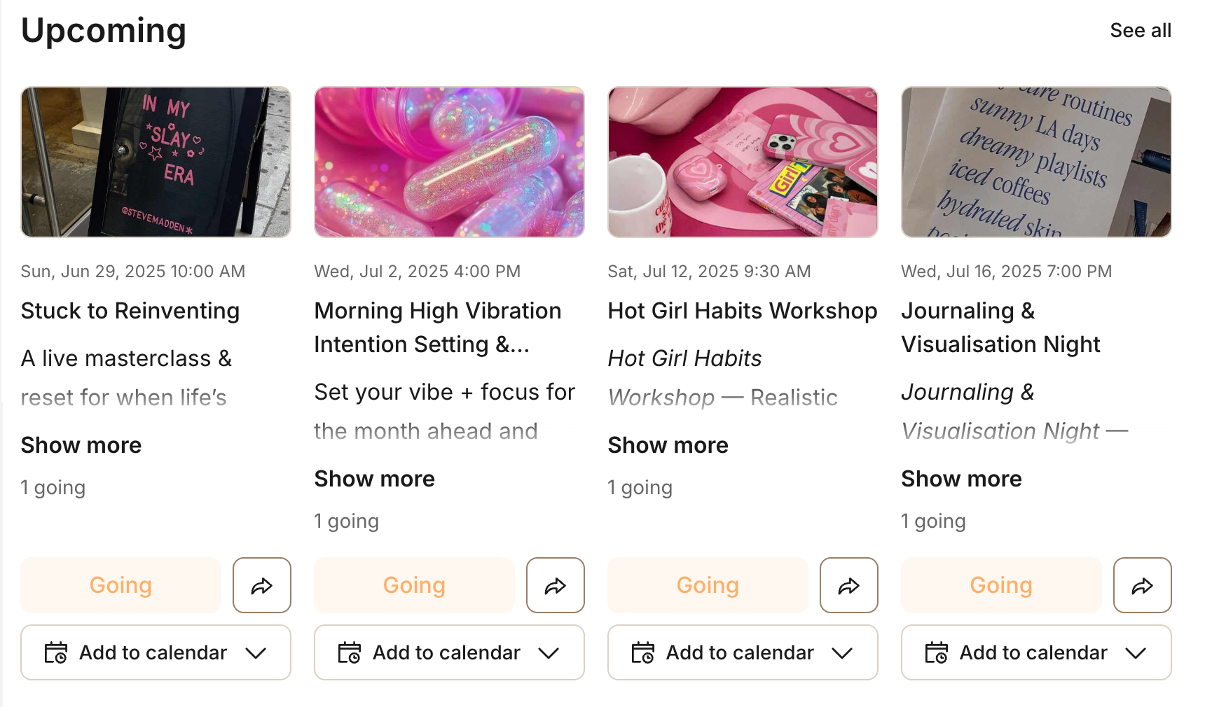
Task: Show more of Morning High Vibration description
Action: 375,479
